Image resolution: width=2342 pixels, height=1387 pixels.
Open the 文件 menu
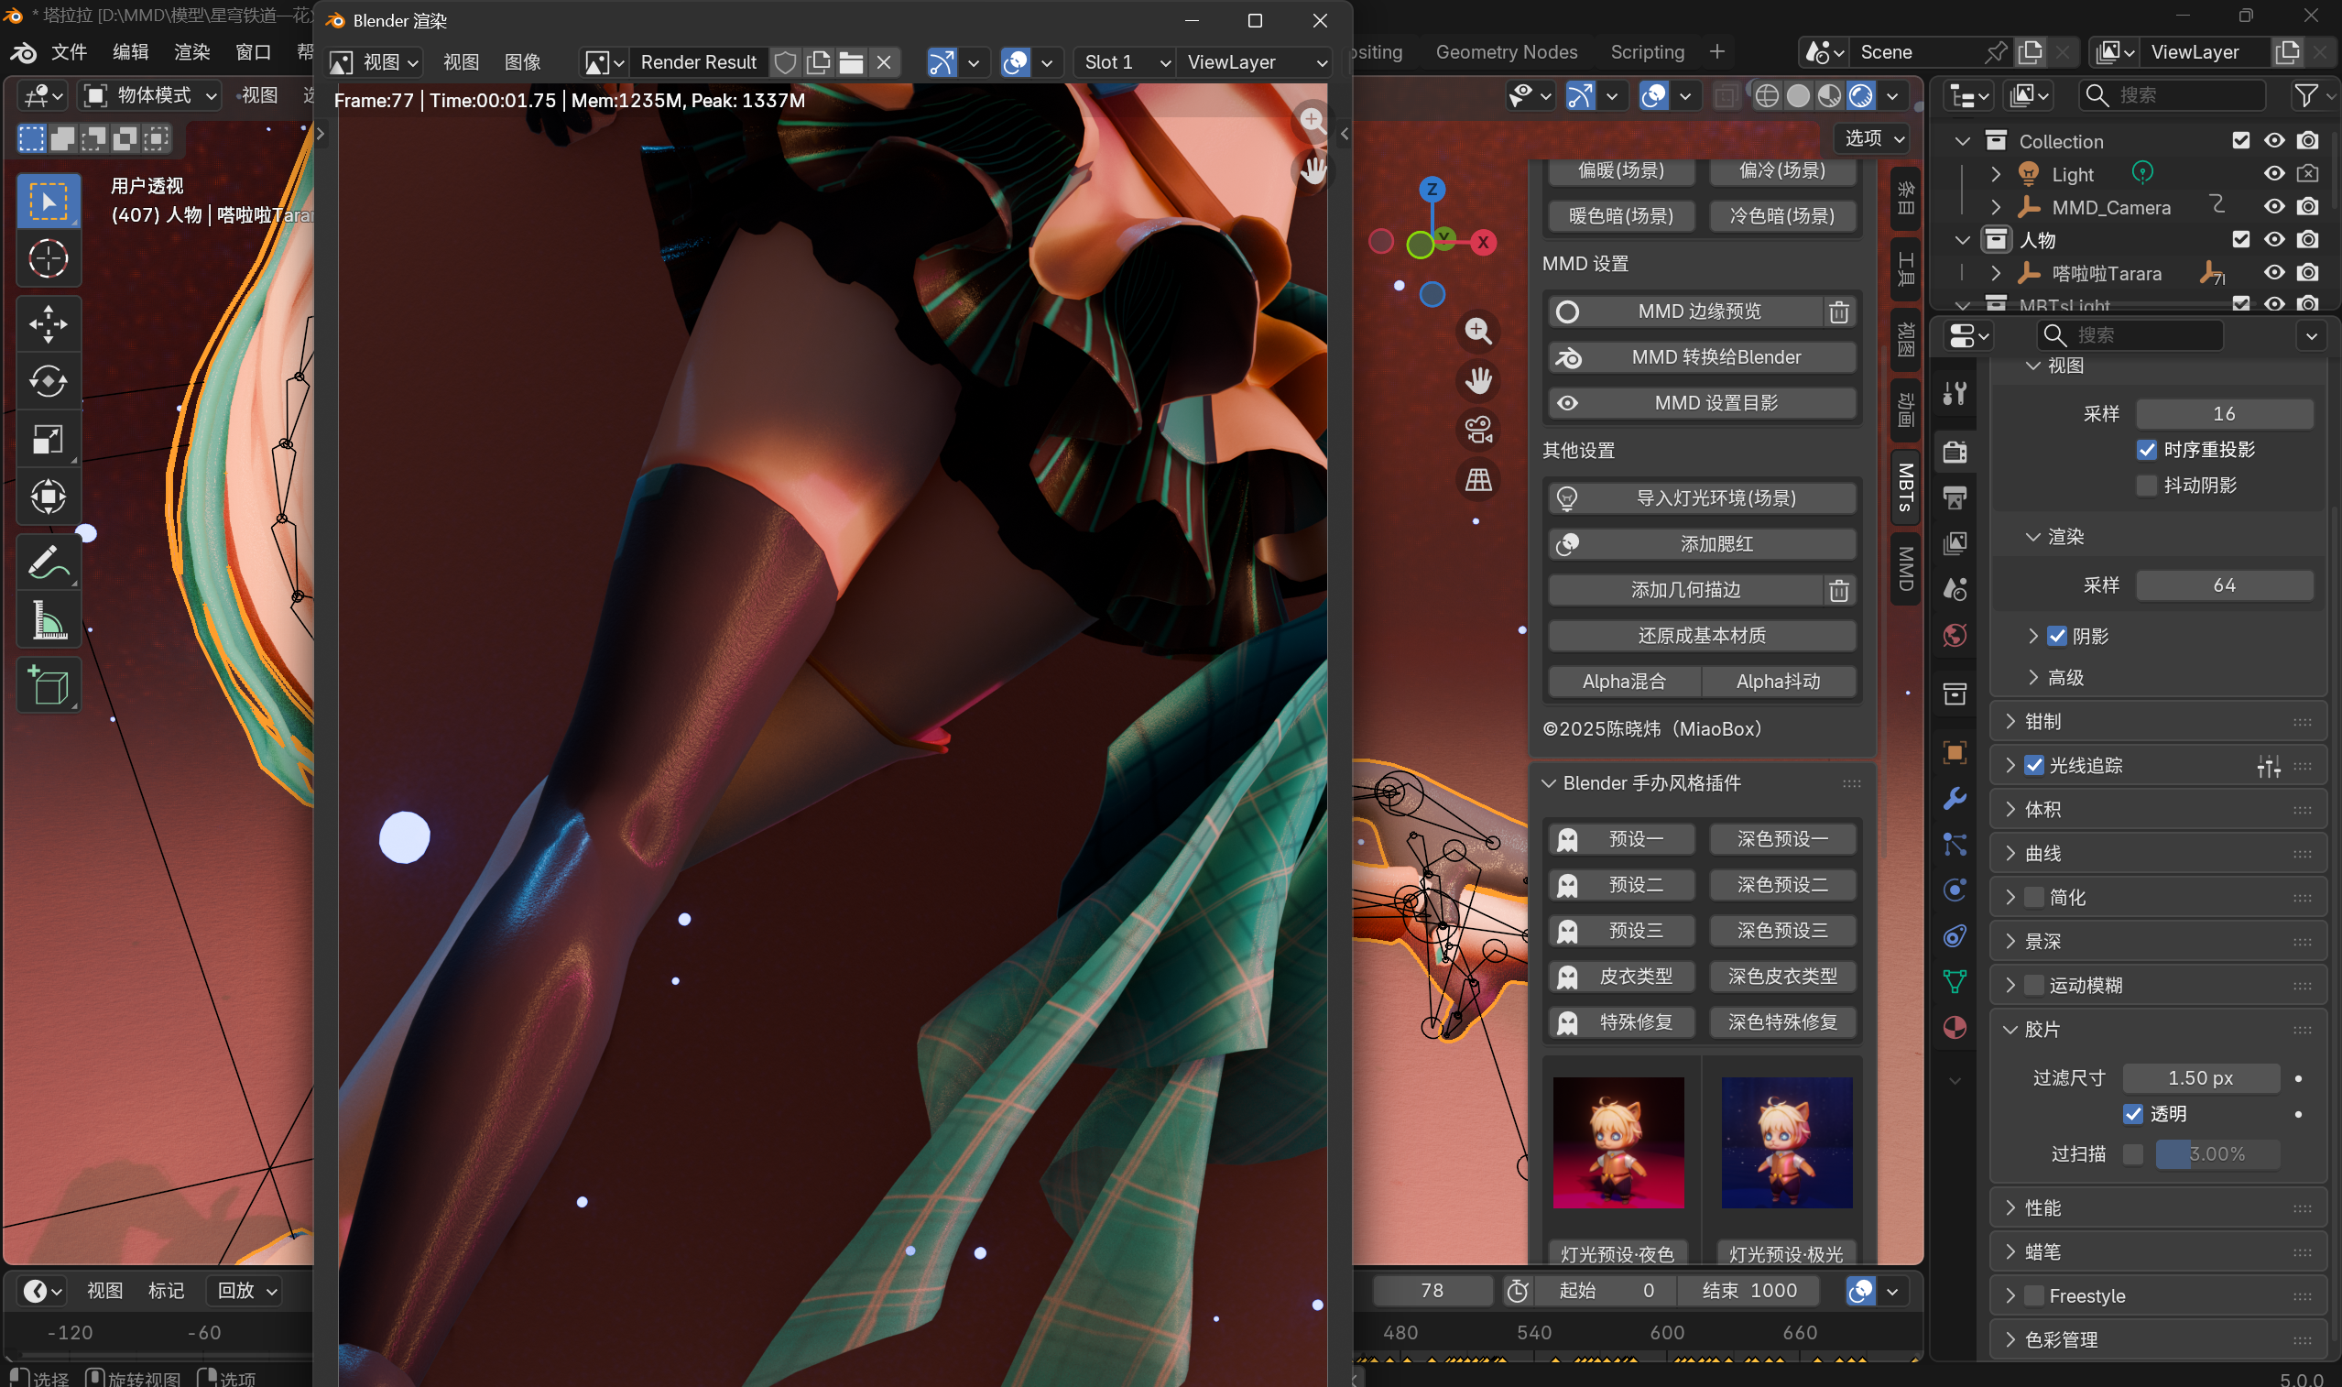pyautogui.click(x=69, y=52)
